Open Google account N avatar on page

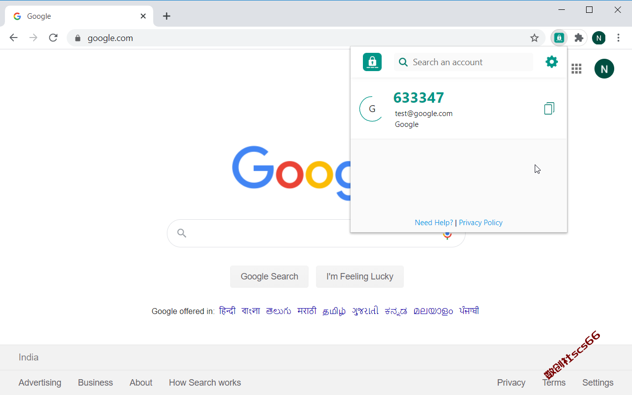604,69
